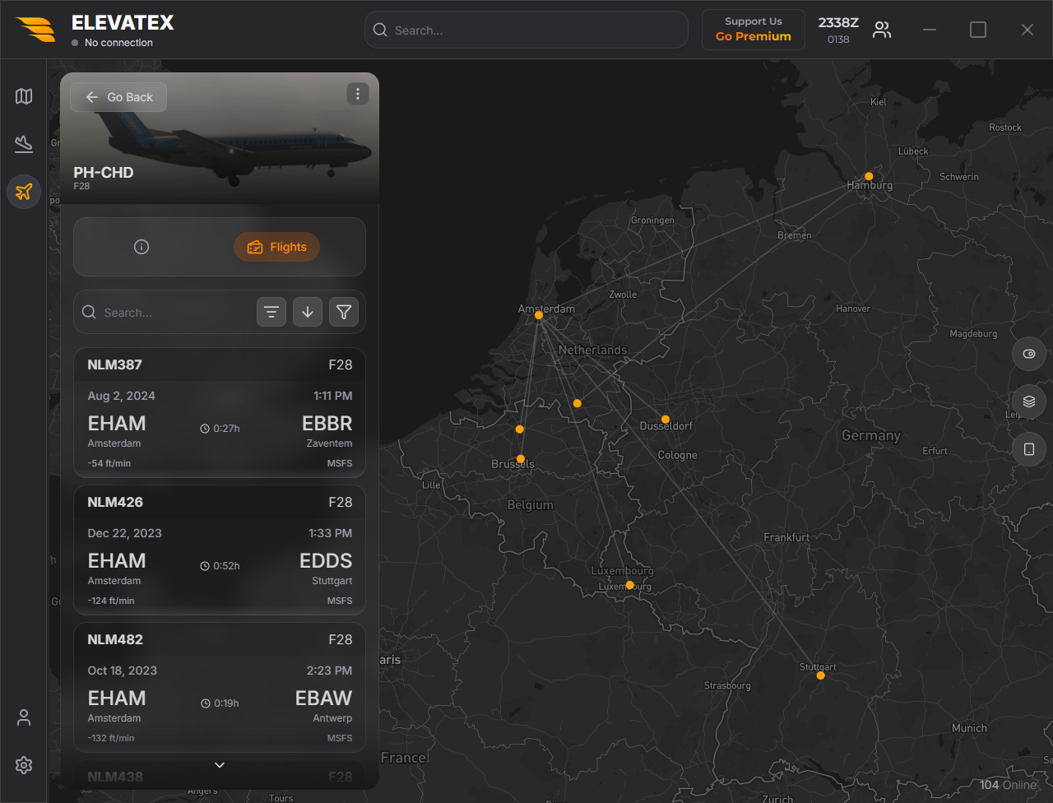Switch to aircraft info tab
Screen dimensions: 1053x803
141,247
